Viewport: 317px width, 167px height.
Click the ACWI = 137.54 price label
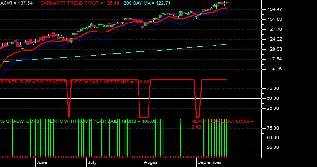coord(16,3)
